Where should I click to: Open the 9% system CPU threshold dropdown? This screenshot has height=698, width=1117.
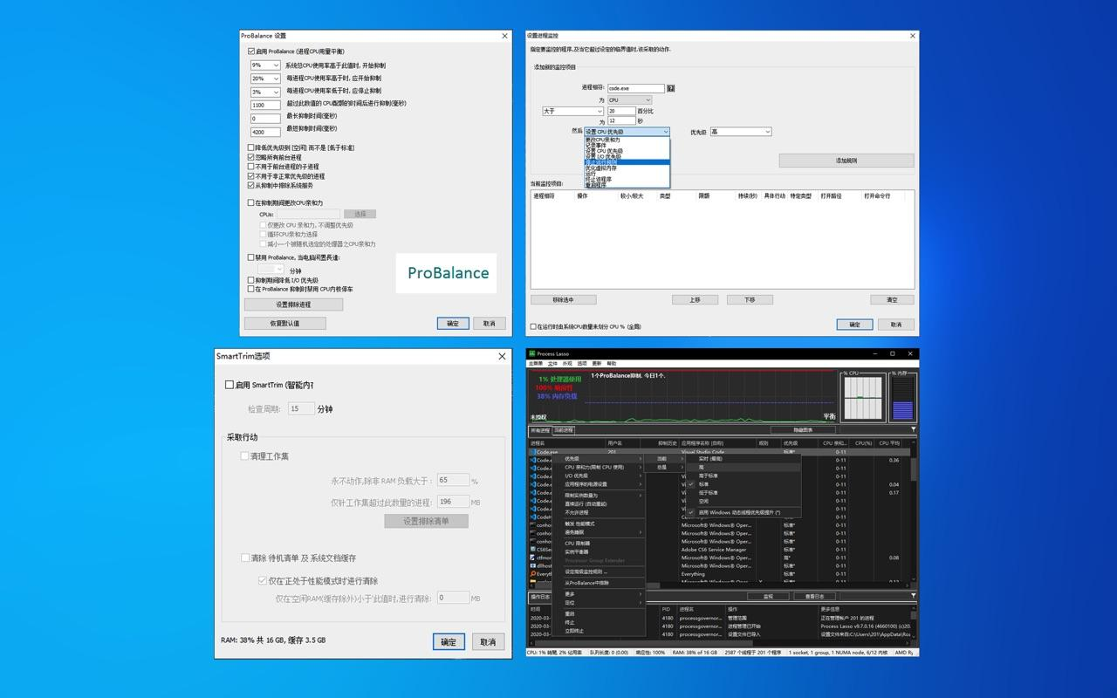click(x=265, y=65)
